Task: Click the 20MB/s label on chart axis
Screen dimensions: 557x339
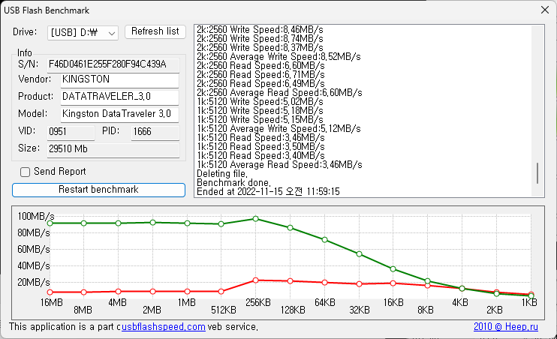Action: pos(33,283)
